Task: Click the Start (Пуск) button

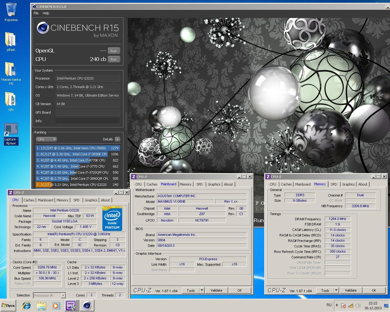Action: pos(9,306)
